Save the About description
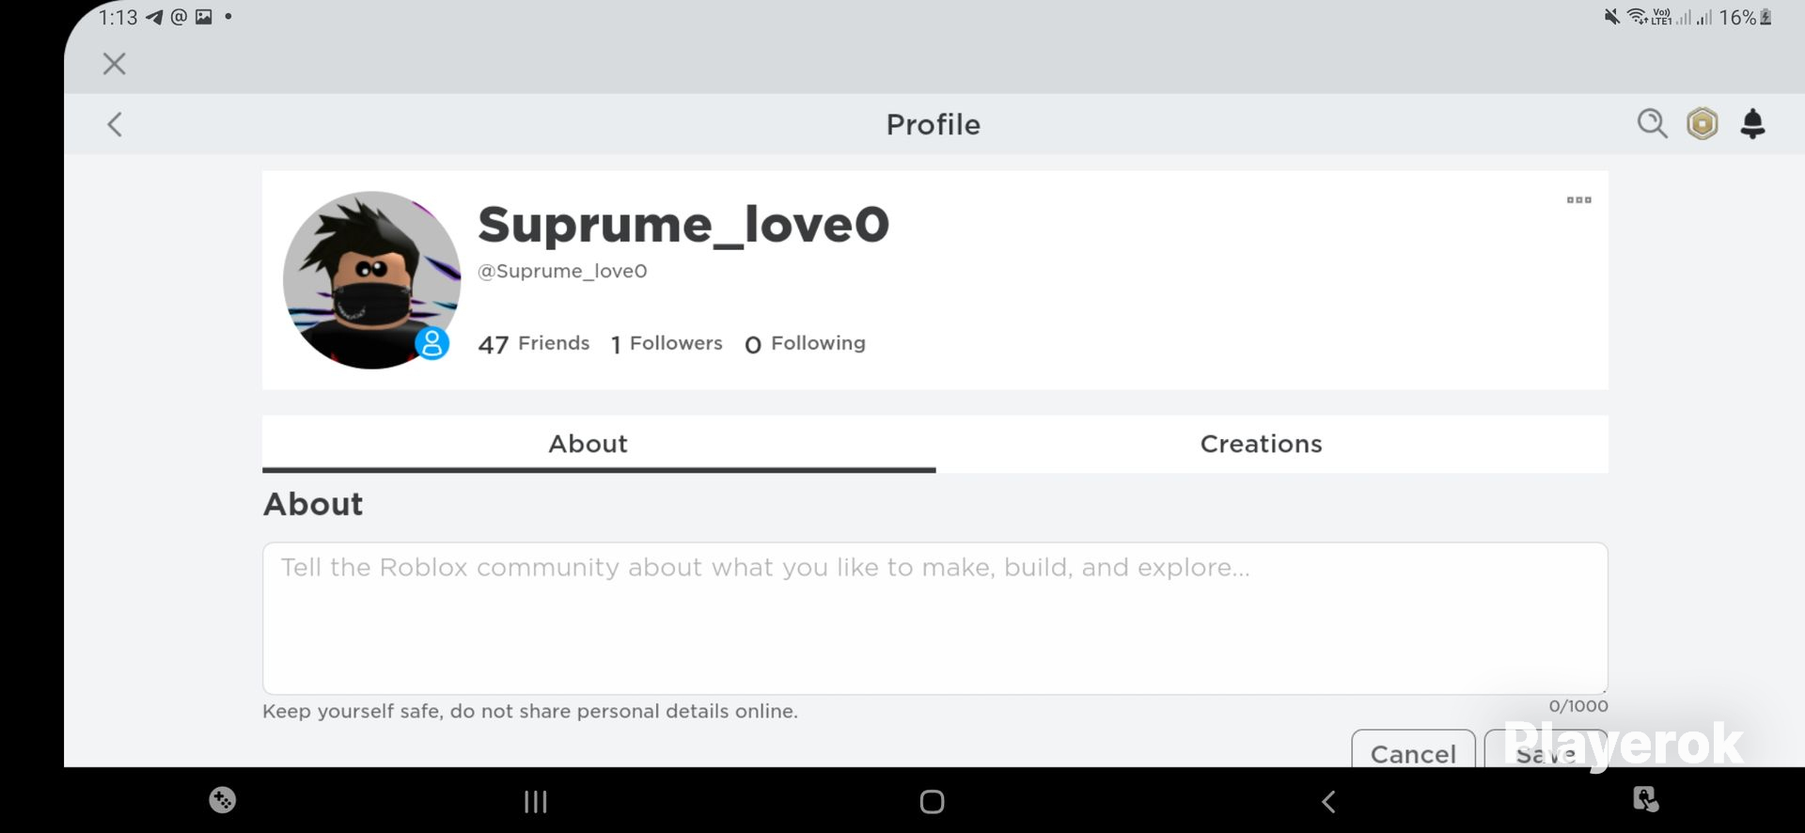1805x833 pixels. coord(1546,749)
